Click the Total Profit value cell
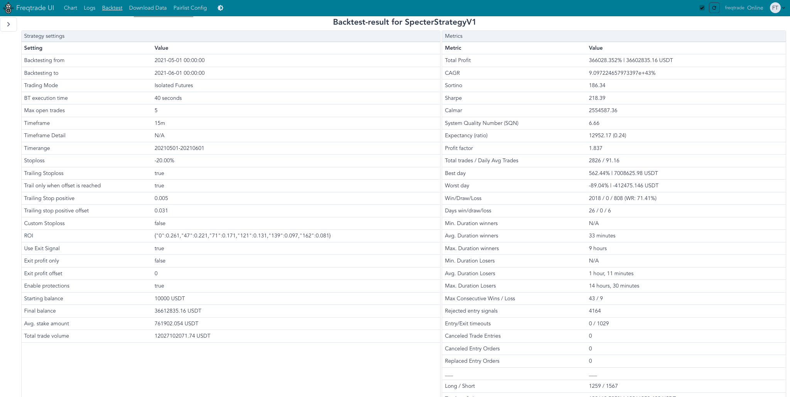This screenshot has height=397, width=790. (x=631, y=61)
